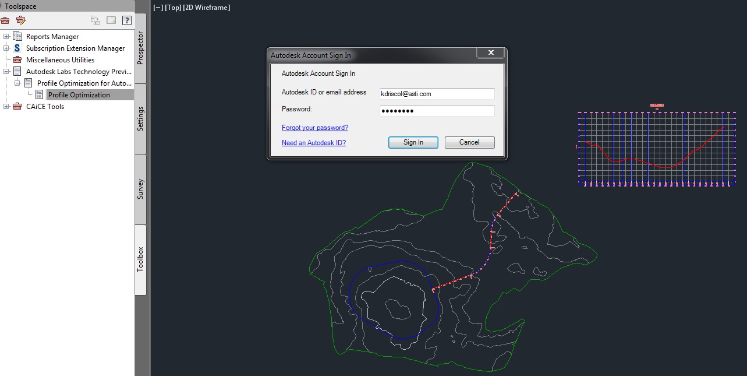The image size is (747, 376).
Task: Click the panorama display toggle icon
Action: 111,20
